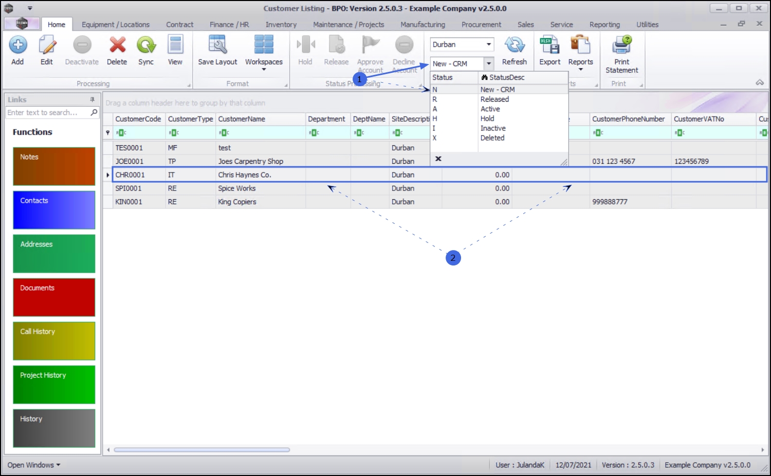Image resolution: width=771 pixels, height=476 pixels.
Task: Click the red Delete X icon
Action: [117, 45]
